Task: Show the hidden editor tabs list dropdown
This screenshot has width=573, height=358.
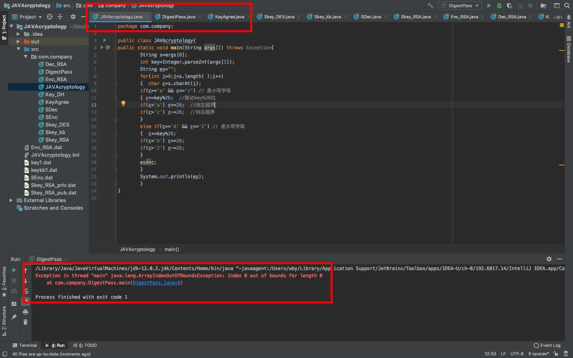Action: [558, 17]
